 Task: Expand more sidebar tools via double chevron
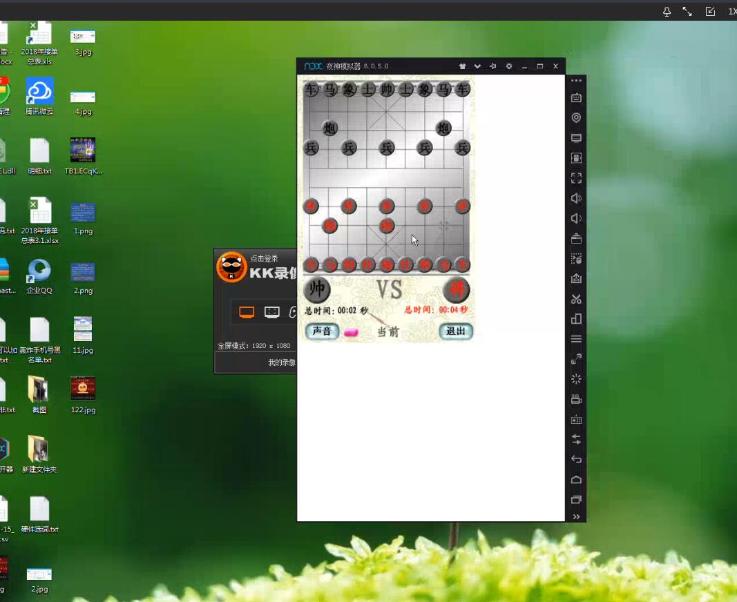coord(576,516)
